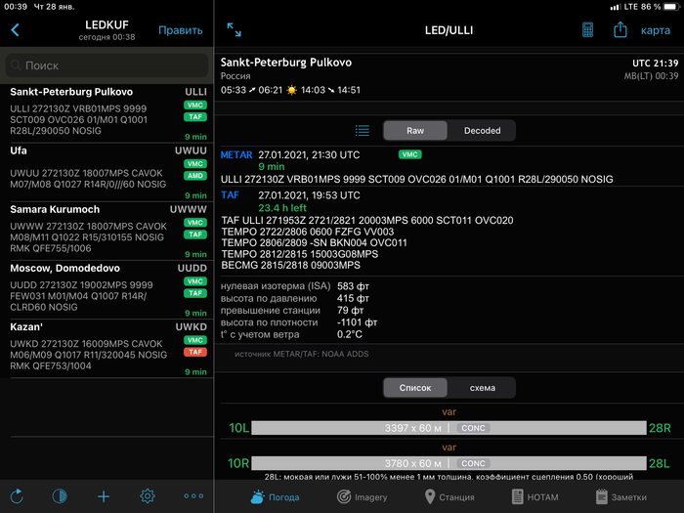
Task: Tap TAF badge on the Samara Kurumoch row
Action: pos(195,235)
